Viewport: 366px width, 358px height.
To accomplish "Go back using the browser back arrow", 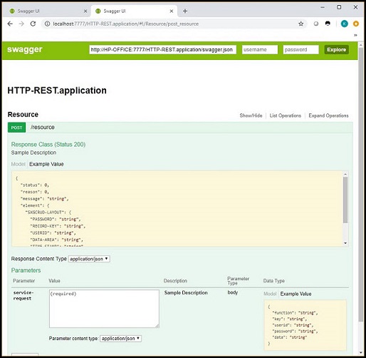I will (10, 24).
